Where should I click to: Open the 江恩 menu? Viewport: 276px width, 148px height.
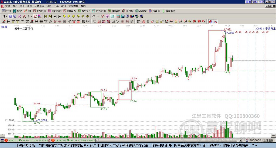pos(29,6)
